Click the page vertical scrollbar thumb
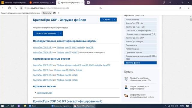Viewport: 192px width, 108px height. tap(191, 19)
